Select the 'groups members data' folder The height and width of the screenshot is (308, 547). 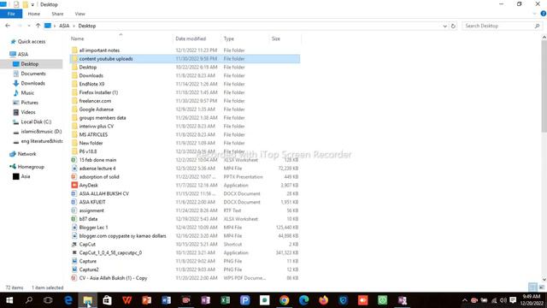tap(103, 118)
